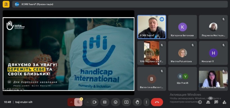
Task: Open audio settings chevron beside microphone
Action: pyautogui.click(x=71, y=102)
